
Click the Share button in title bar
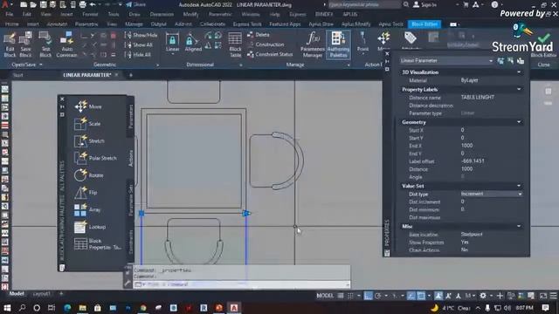click(136, 4)
